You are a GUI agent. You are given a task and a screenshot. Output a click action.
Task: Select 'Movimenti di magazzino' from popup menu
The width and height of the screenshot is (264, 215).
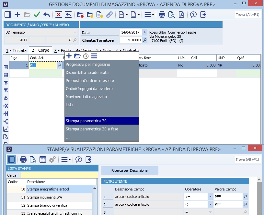(x=86, y=97)
